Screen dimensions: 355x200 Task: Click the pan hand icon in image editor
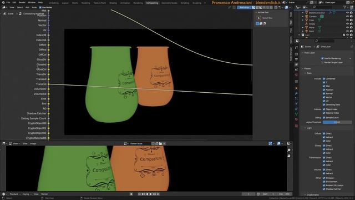coord(289,156)
